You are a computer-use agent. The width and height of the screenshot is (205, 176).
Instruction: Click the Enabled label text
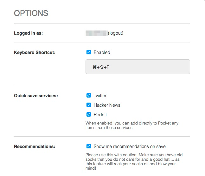102,52
